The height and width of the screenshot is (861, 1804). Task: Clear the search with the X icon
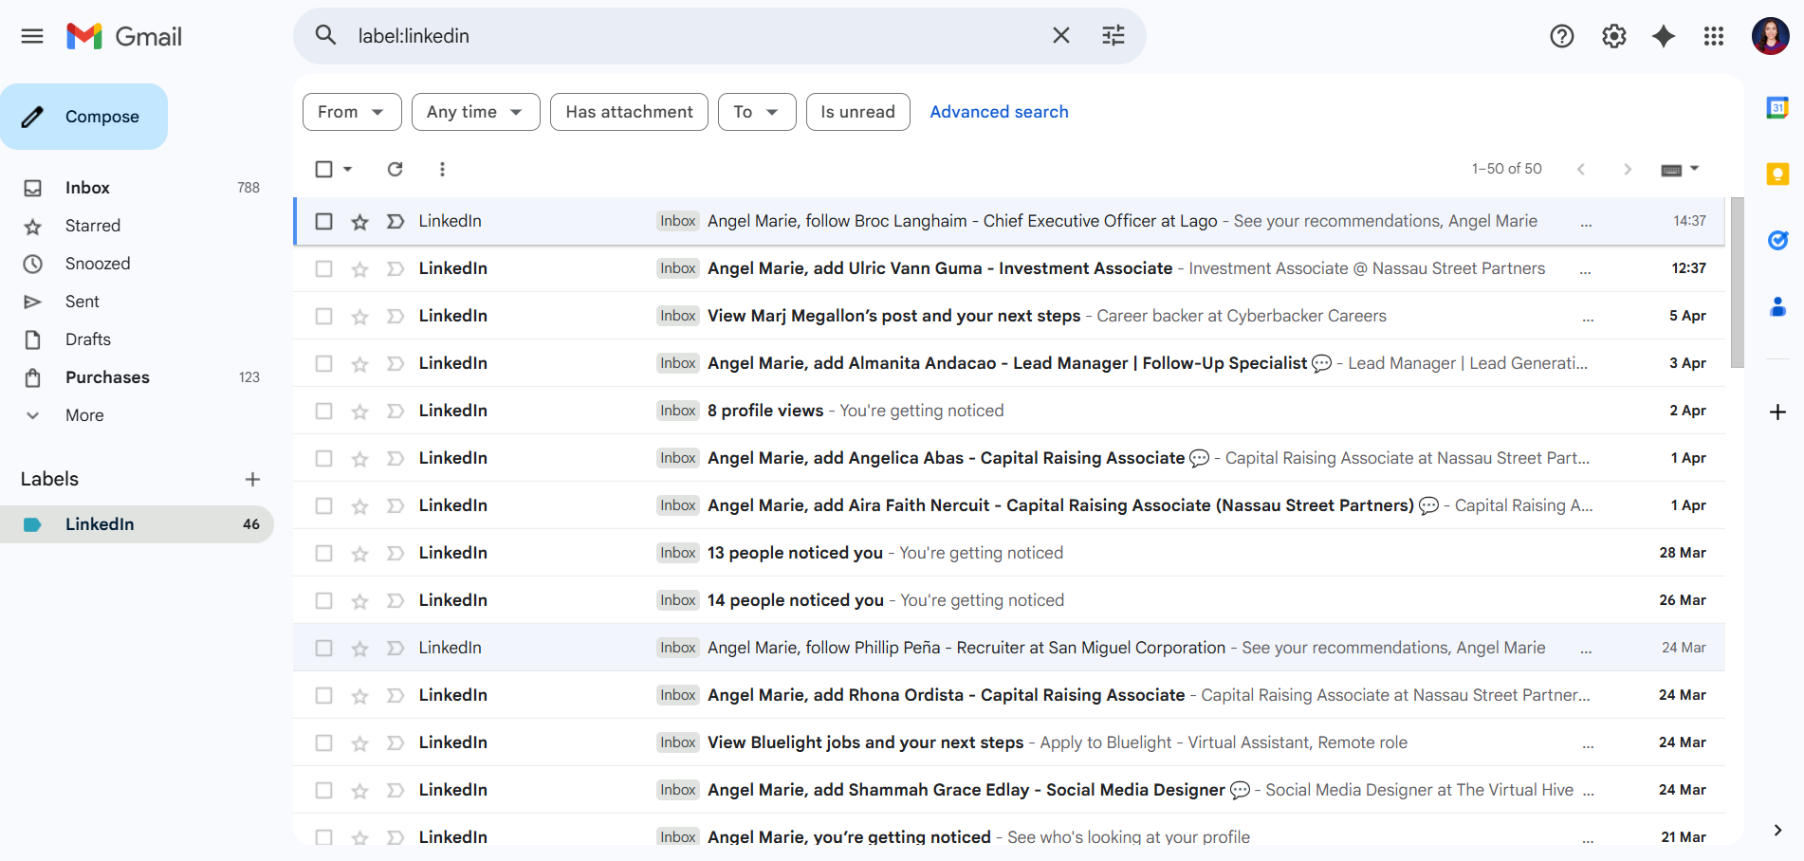point(1060,36)
